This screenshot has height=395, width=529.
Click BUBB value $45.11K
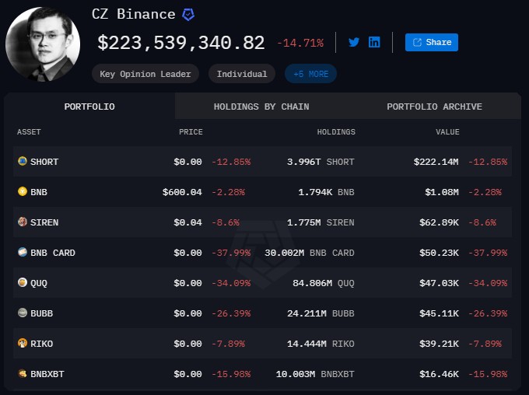tap(440, 313)
